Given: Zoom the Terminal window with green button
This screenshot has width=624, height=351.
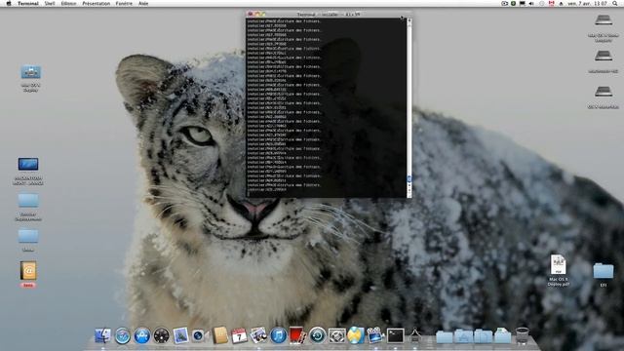Looking at the screenshot, I should [263, 14].
